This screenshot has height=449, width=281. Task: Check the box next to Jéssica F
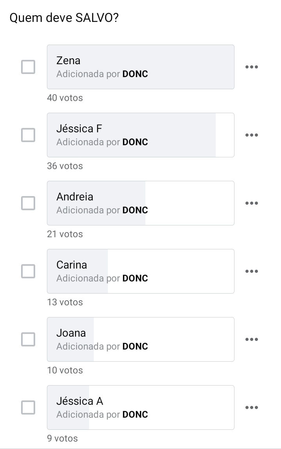click(x=28, y=135)
